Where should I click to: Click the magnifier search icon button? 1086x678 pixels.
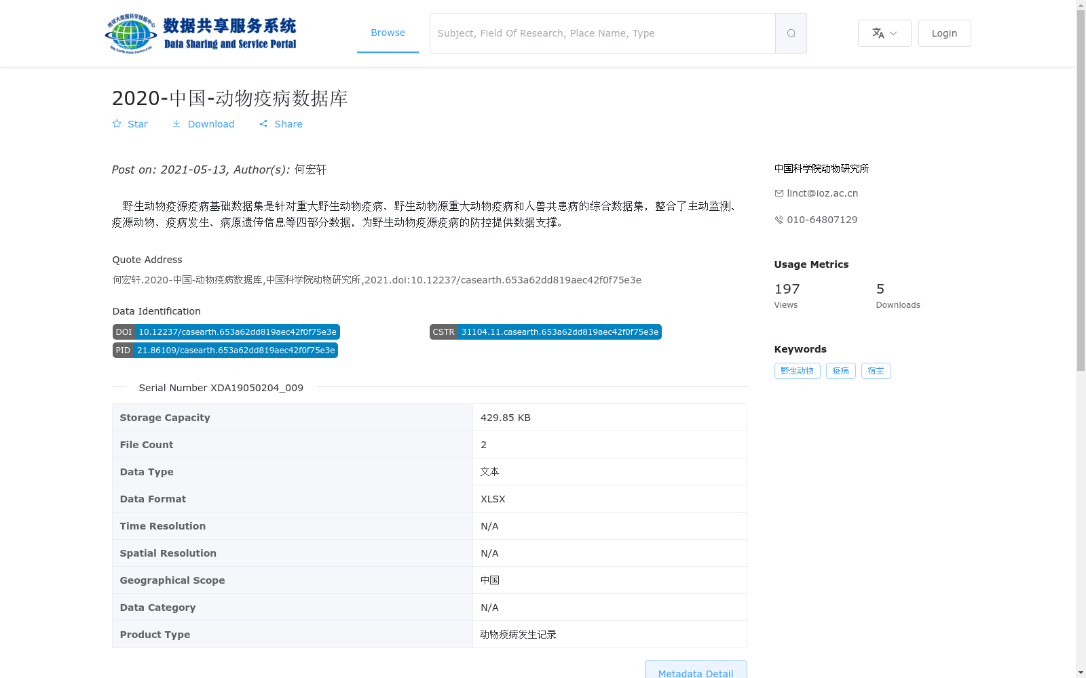tap(791, 33)
